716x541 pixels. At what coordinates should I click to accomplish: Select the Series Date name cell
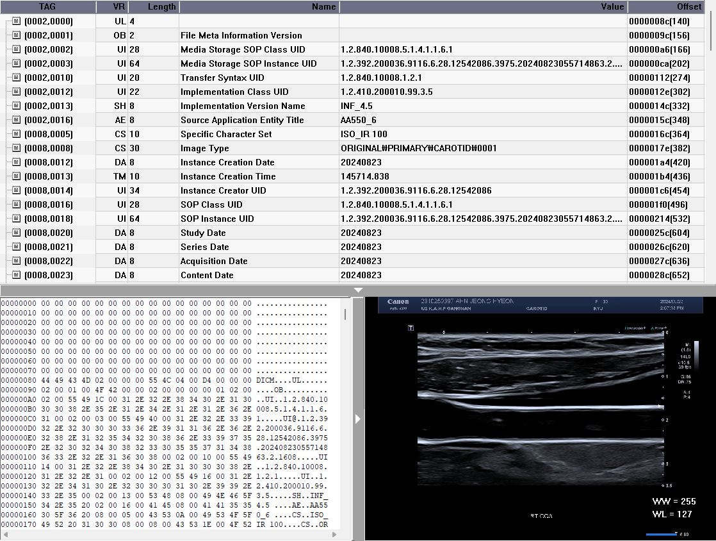point(204,247)
